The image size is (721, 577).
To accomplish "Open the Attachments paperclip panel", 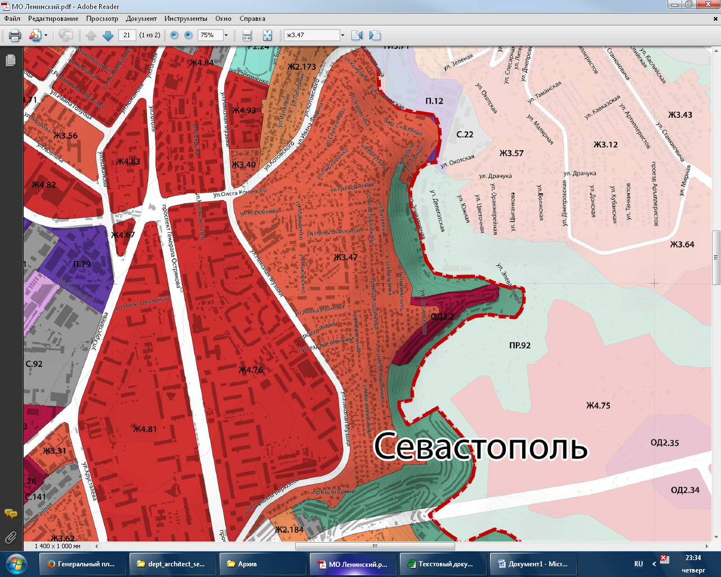I will pos(11,538).
